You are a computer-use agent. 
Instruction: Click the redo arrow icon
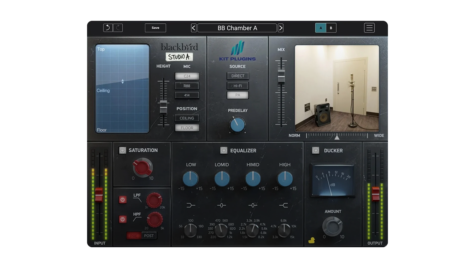(118, 28)
